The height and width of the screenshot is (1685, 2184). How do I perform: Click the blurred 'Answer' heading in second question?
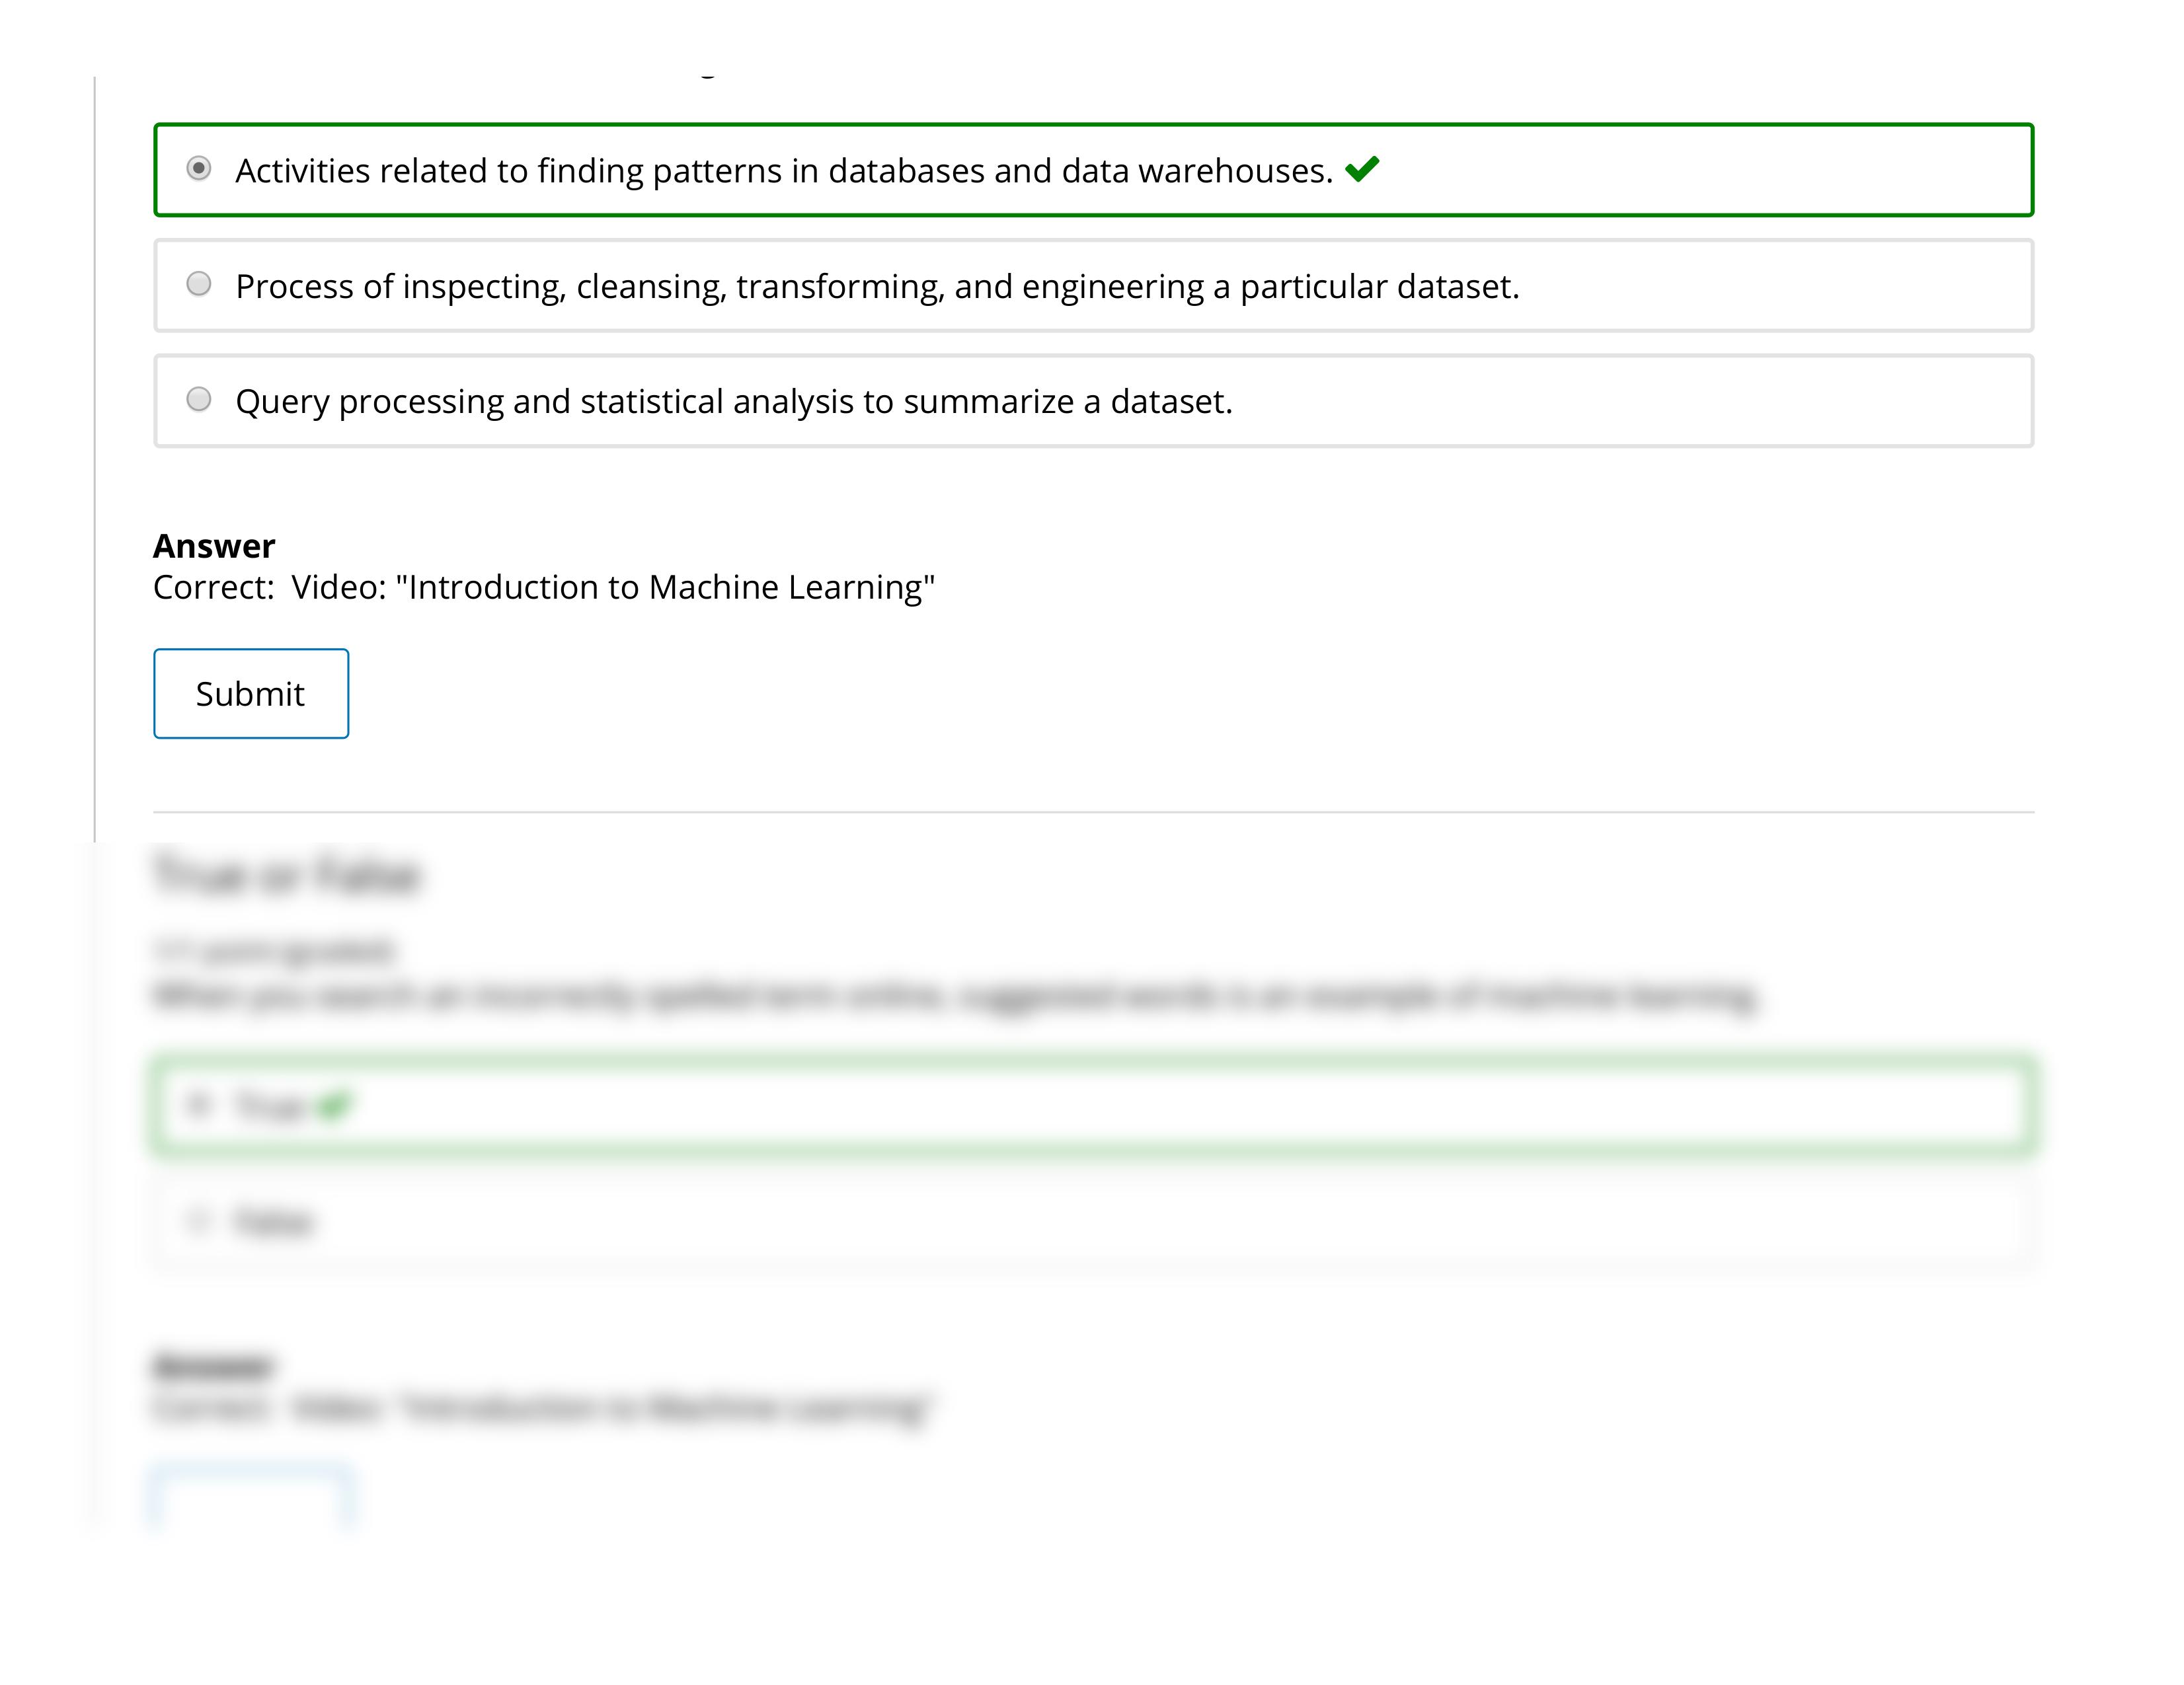213,1365
